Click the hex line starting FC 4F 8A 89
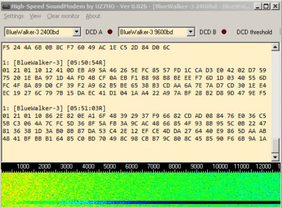The image size is (282, 208). pos(134,85)
